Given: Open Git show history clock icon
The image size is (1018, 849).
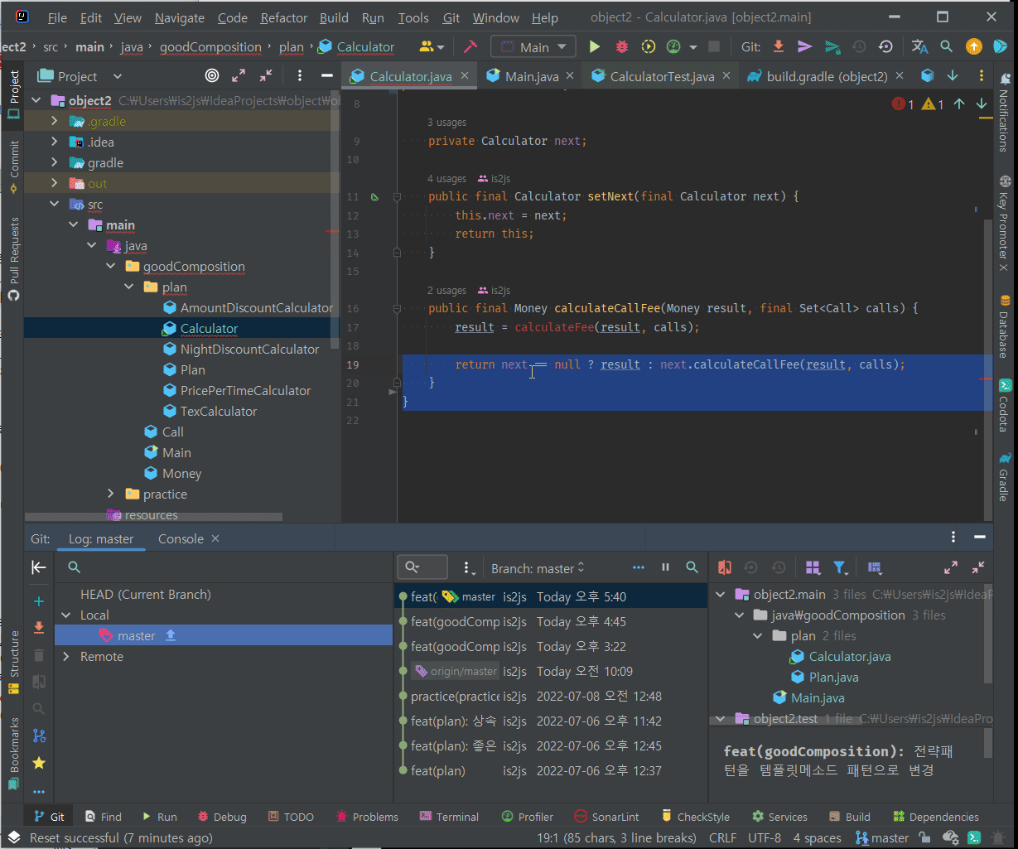Looking at the screenshot, I should [859, 47].
